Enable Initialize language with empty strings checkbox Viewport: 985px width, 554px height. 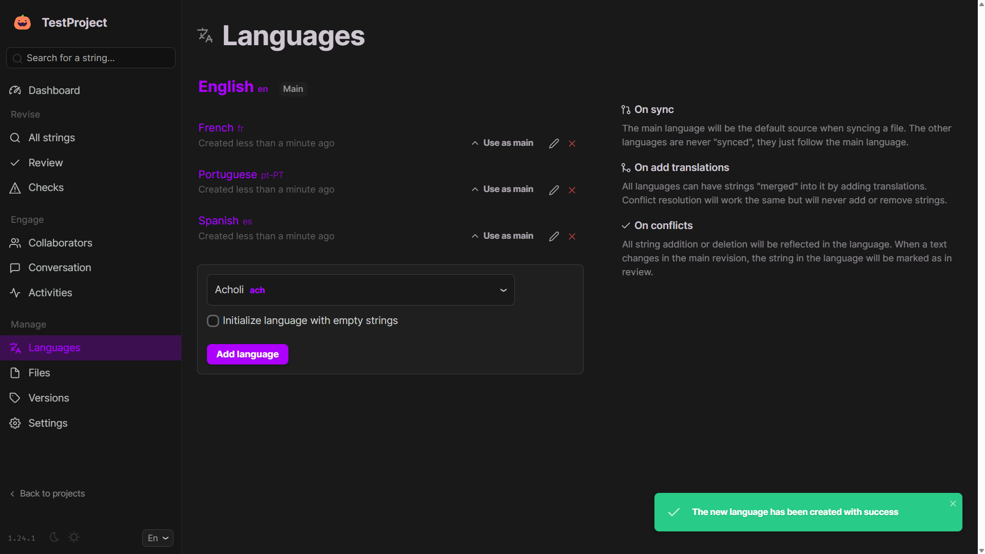tap(213, 321)
